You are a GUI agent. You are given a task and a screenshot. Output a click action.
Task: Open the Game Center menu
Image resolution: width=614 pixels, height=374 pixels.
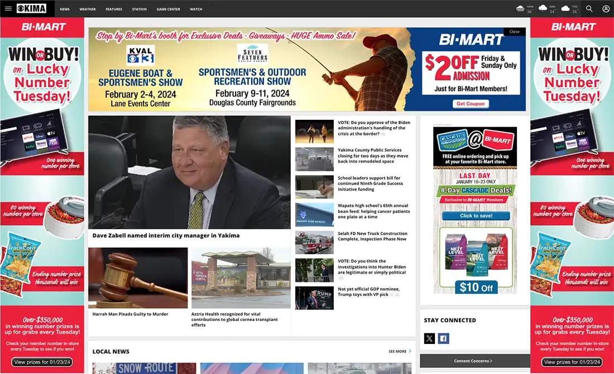pos(169,9)
